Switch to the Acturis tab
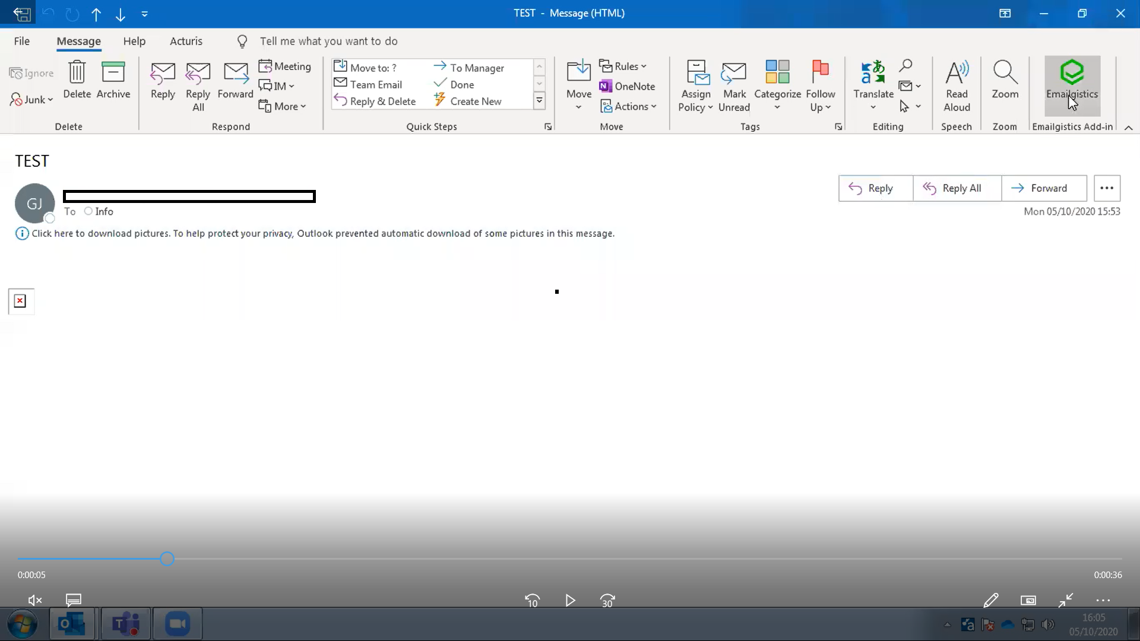The image size is (1140, 641). coord(186,41)
